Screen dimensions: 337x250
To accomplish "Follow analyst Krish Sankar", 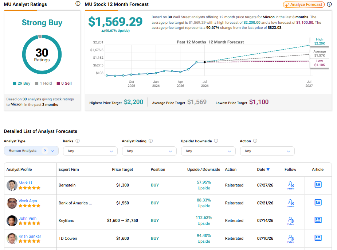I will (x=291, y=239).
